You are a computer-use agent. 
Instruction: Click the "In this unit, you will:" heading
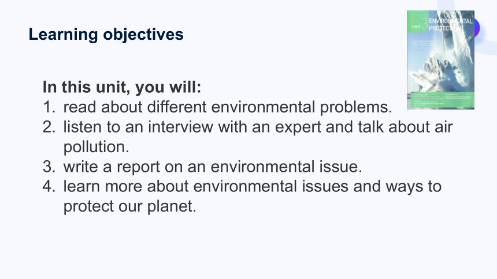pos(122,87)
